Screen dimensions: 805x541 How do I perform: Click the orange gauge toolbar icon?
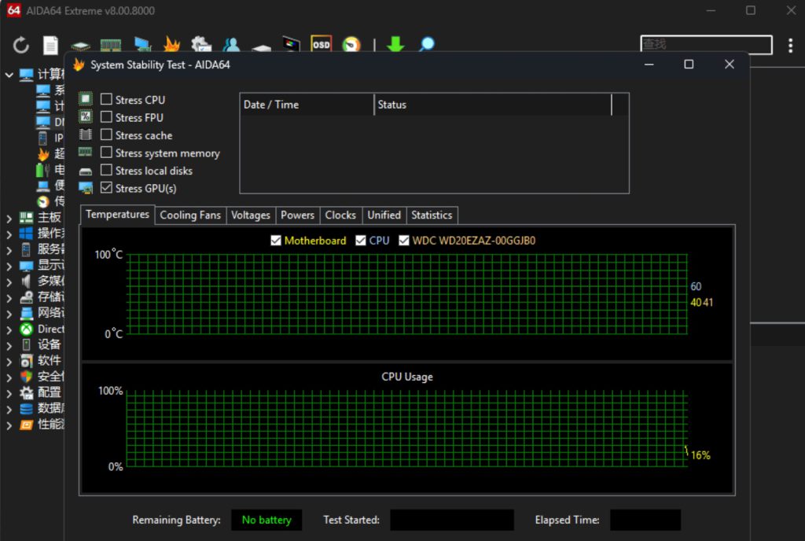pyautogui.click(x=351, y=45)
